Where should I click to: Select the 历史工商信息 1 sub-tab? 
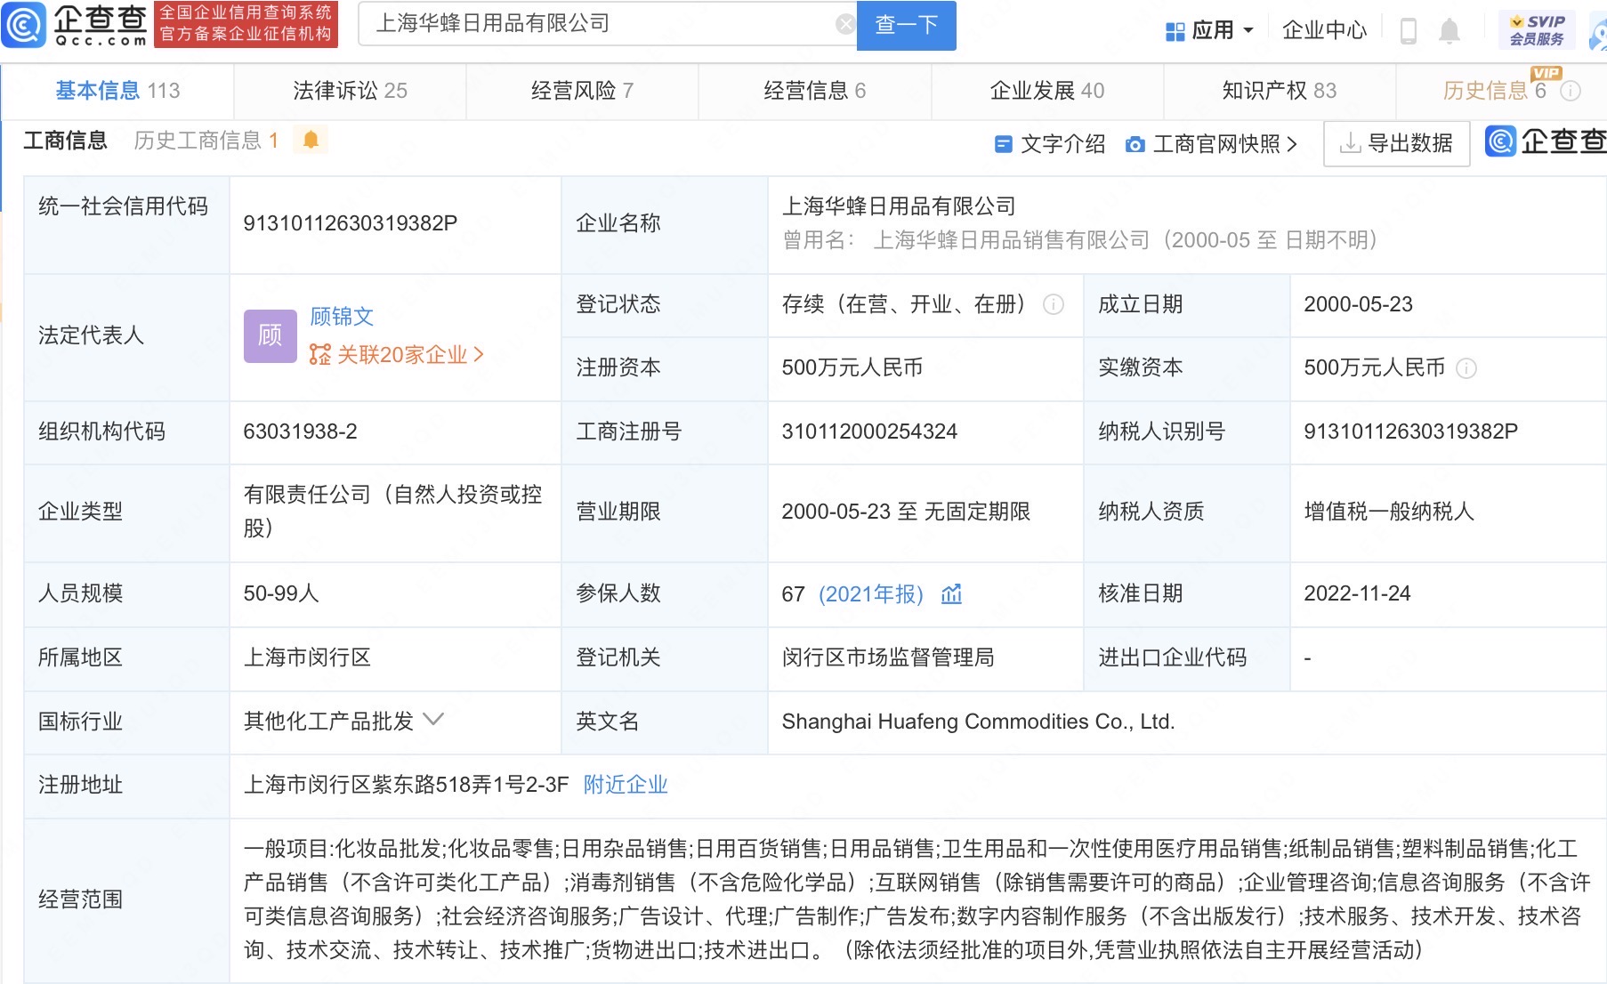click(x=206, y=141)
